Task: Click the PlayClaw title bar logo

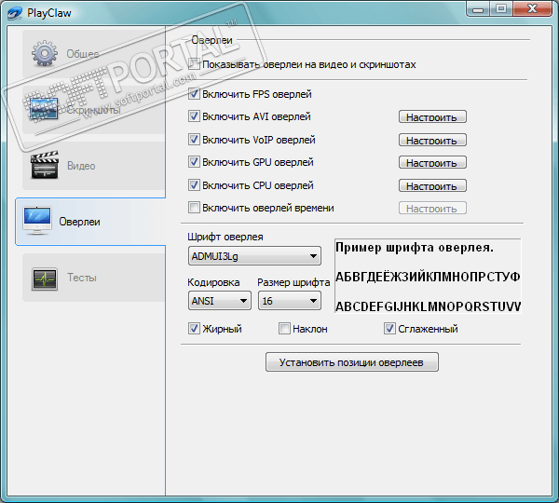Action: coord(15,14)
